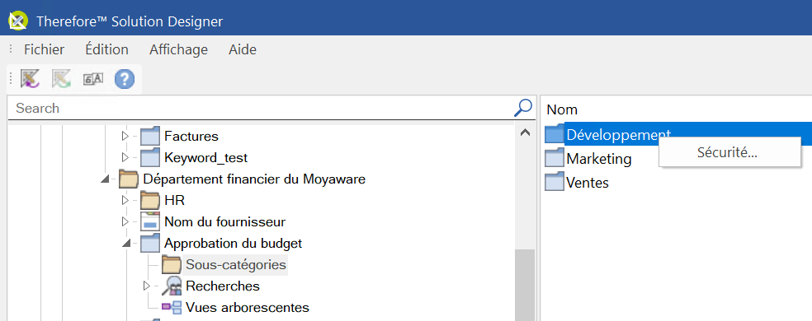Open the Fichier menu
Viewport: 812px width, 321px height.
pos(44,49)
